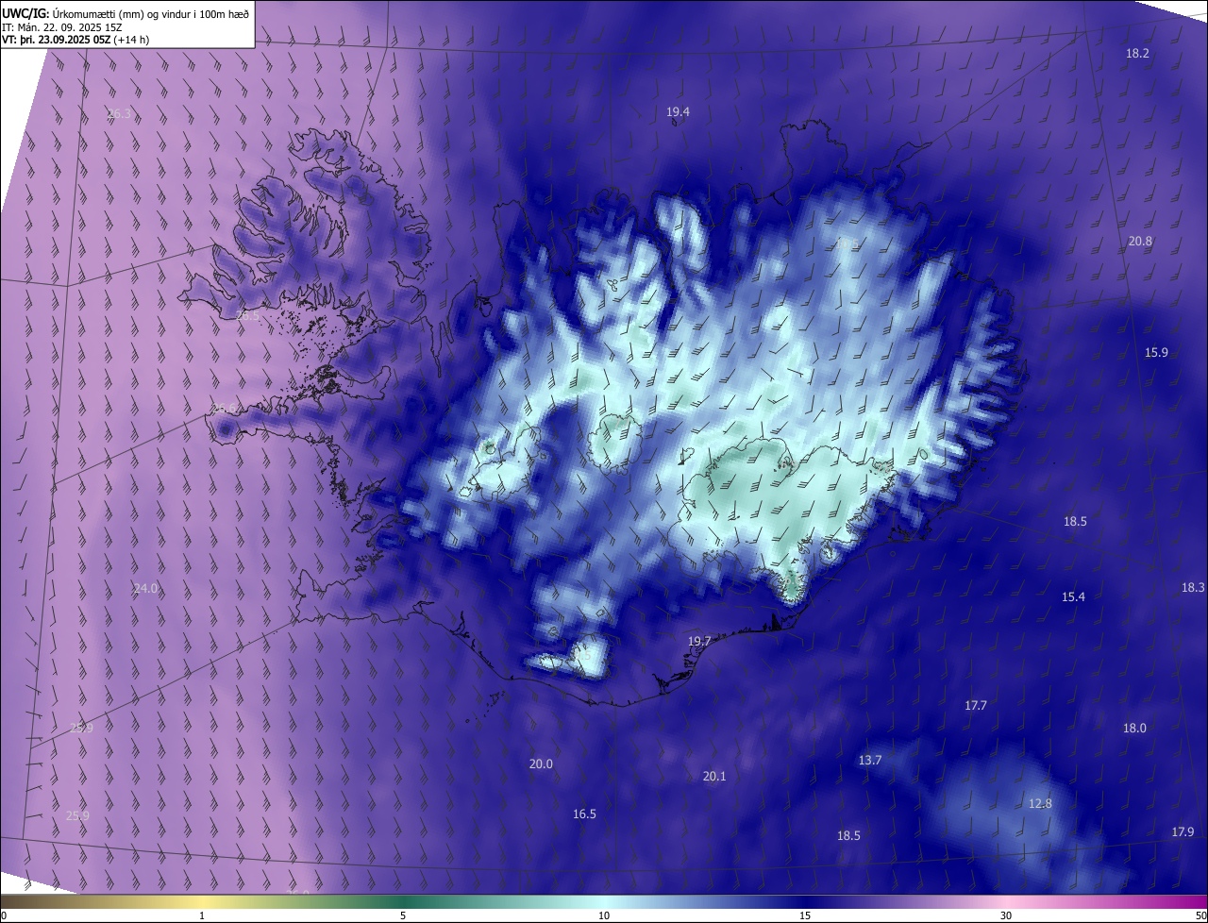Click the 19.4 value north of Iceland
1208x923 pixels.
[x=678, y=111]
